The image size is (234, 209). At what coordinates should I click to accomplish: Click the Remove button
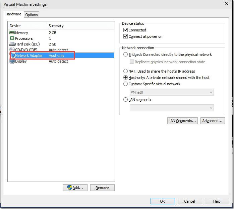click(102, 188)
